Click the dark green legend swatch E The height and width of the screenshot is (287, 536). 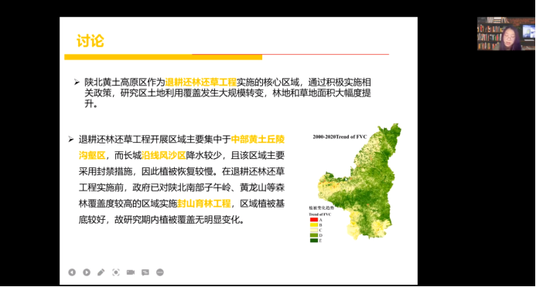coord(314,240)
